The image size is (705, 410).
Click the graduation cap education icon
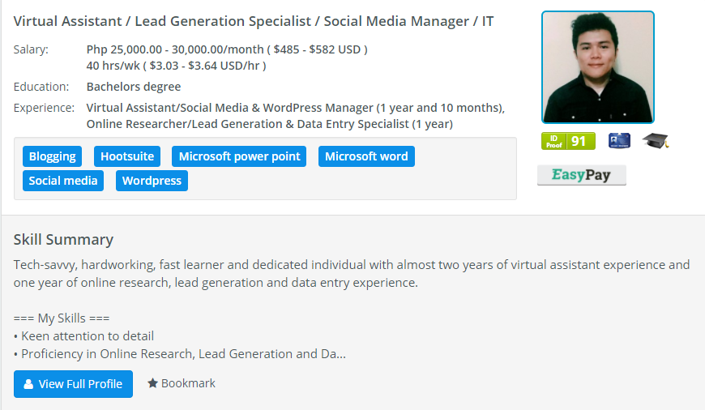click(656, 141)
